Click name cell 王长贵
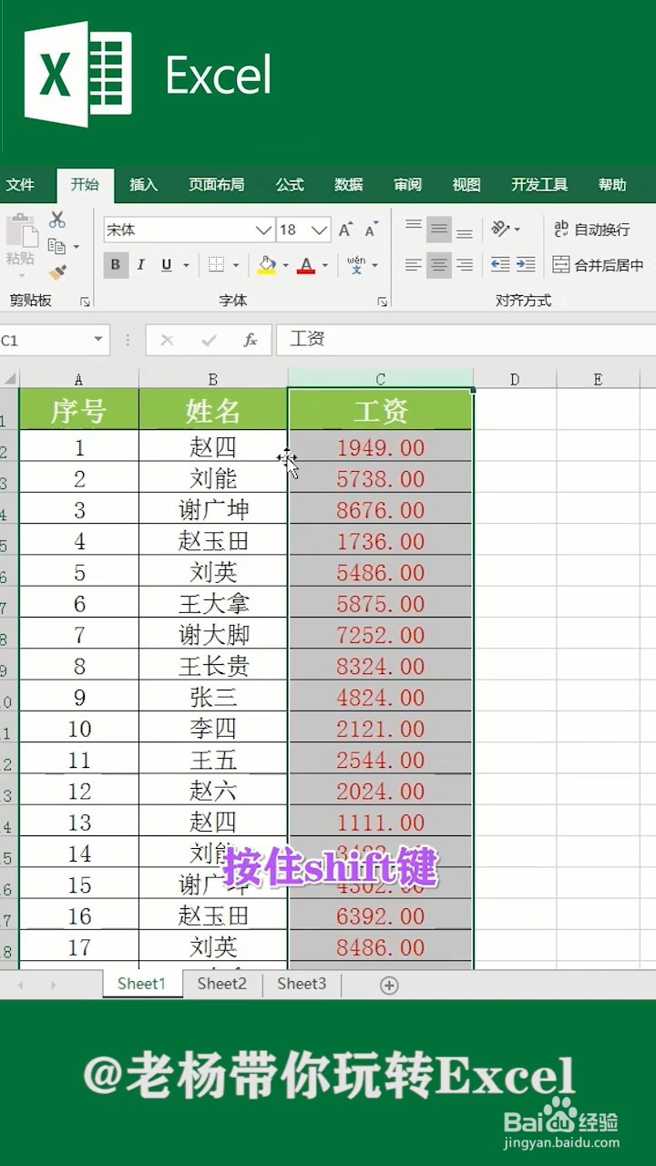 click(213, 666)
